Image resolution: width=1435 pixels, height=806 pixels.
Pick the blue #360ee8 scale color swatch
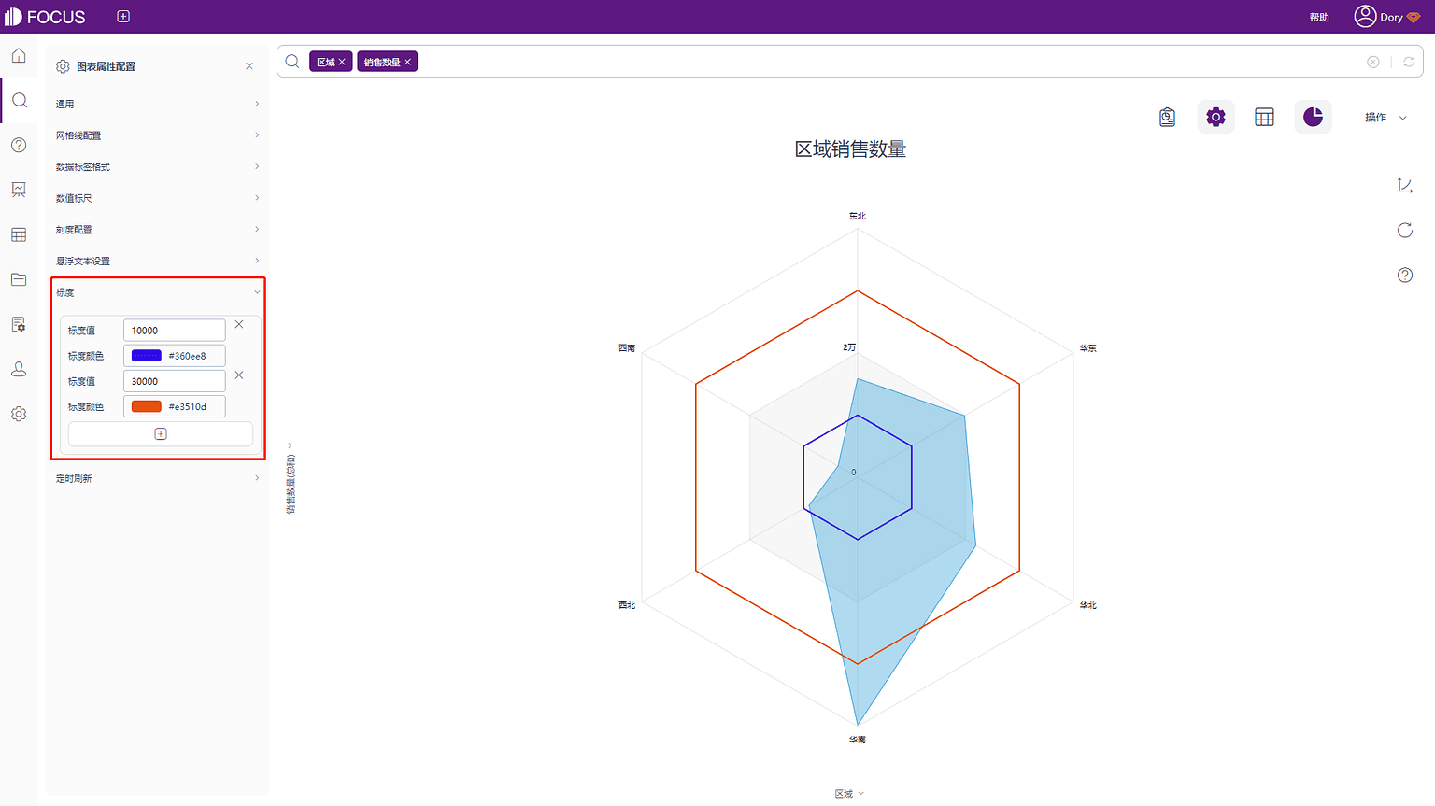coord(147,356)
